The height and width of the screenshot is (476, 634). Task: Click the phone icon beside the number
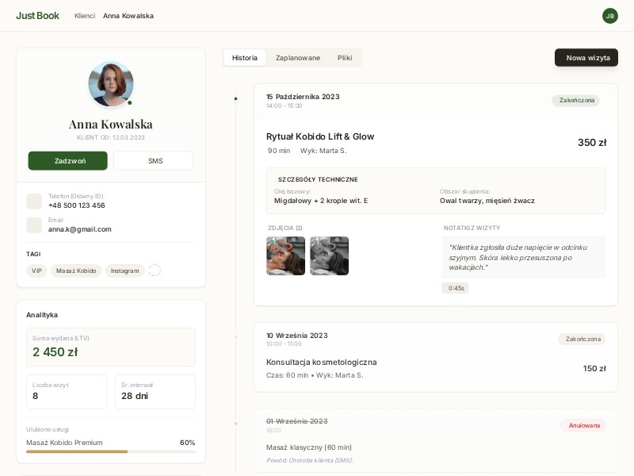click(34, 201)
